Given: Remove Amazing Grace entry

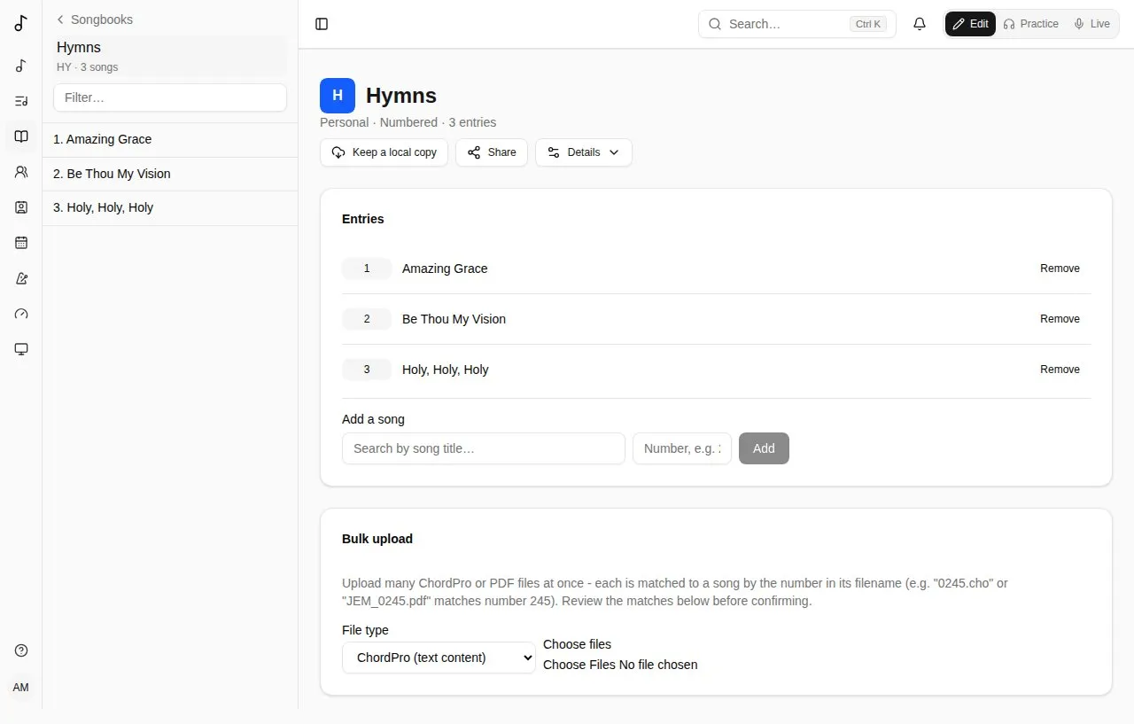Looking at the screenshot, I should click(1060, 269).
